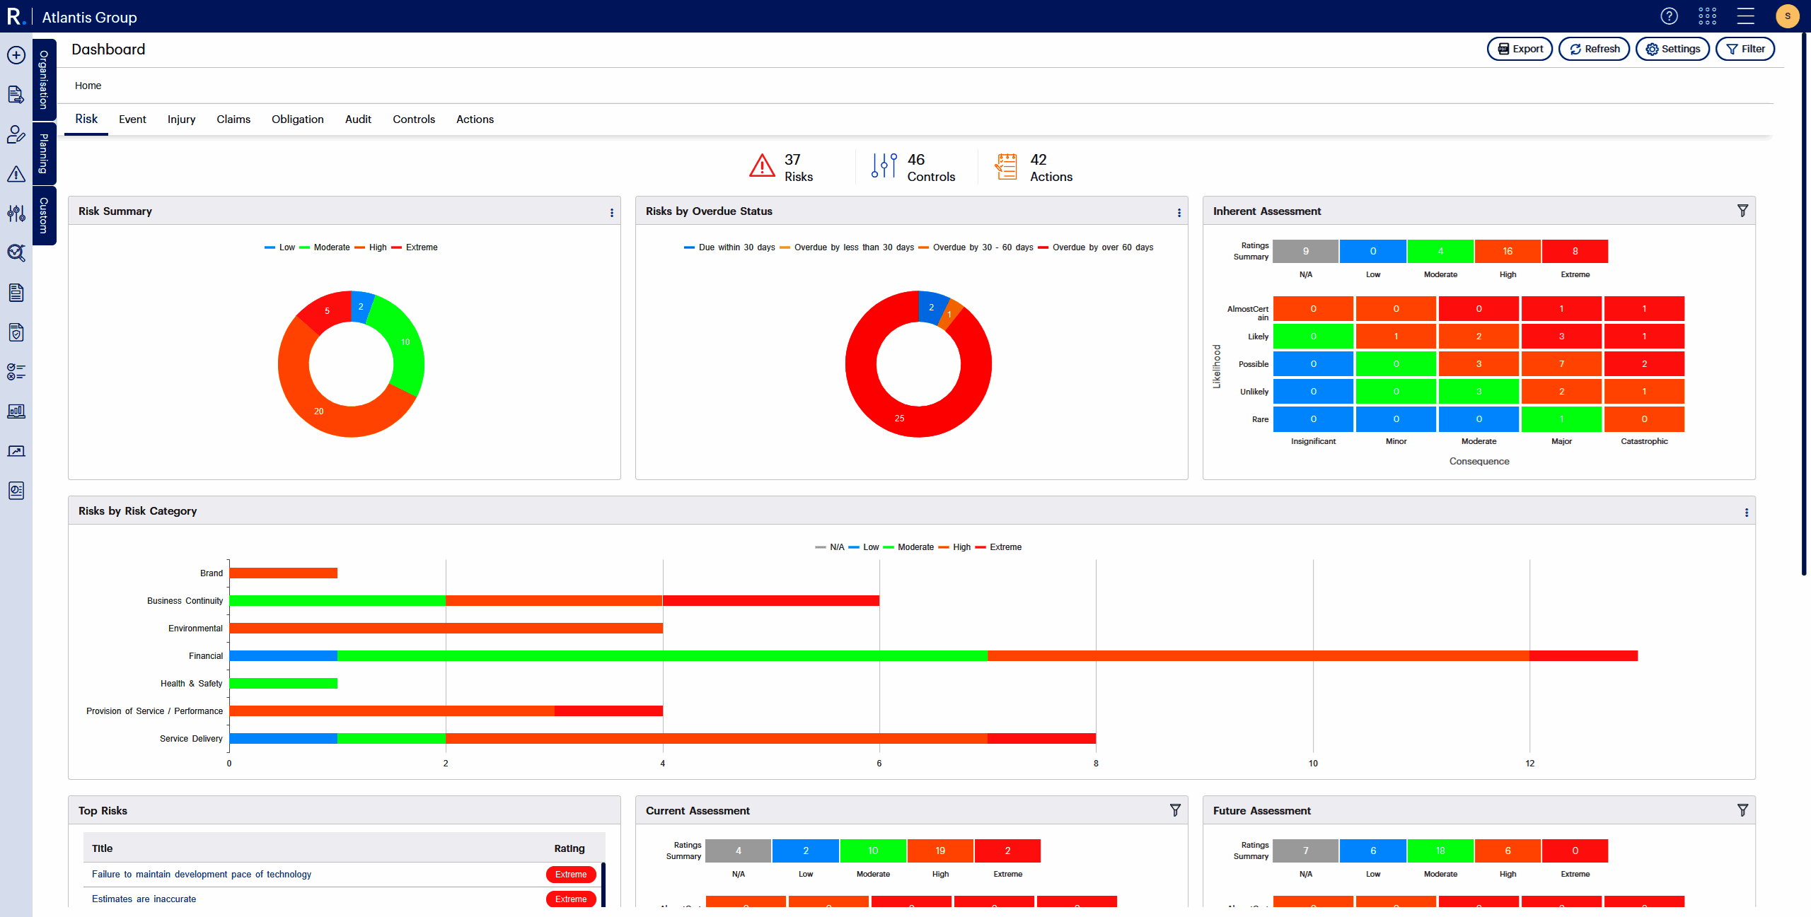Click the plus add-new icon in sidebar
Image resolution: width=1811 pixels, height=917 pixels.
pos(16,55)
